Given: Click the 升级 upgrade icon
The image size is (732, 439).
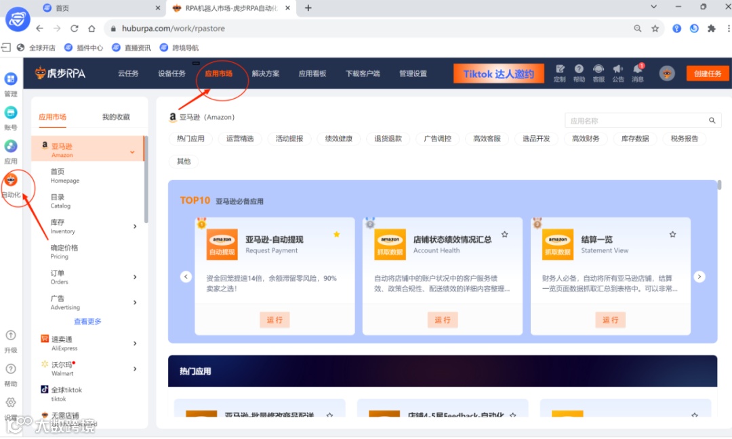Looking at the screenshot, I should [x=11, y=335].
